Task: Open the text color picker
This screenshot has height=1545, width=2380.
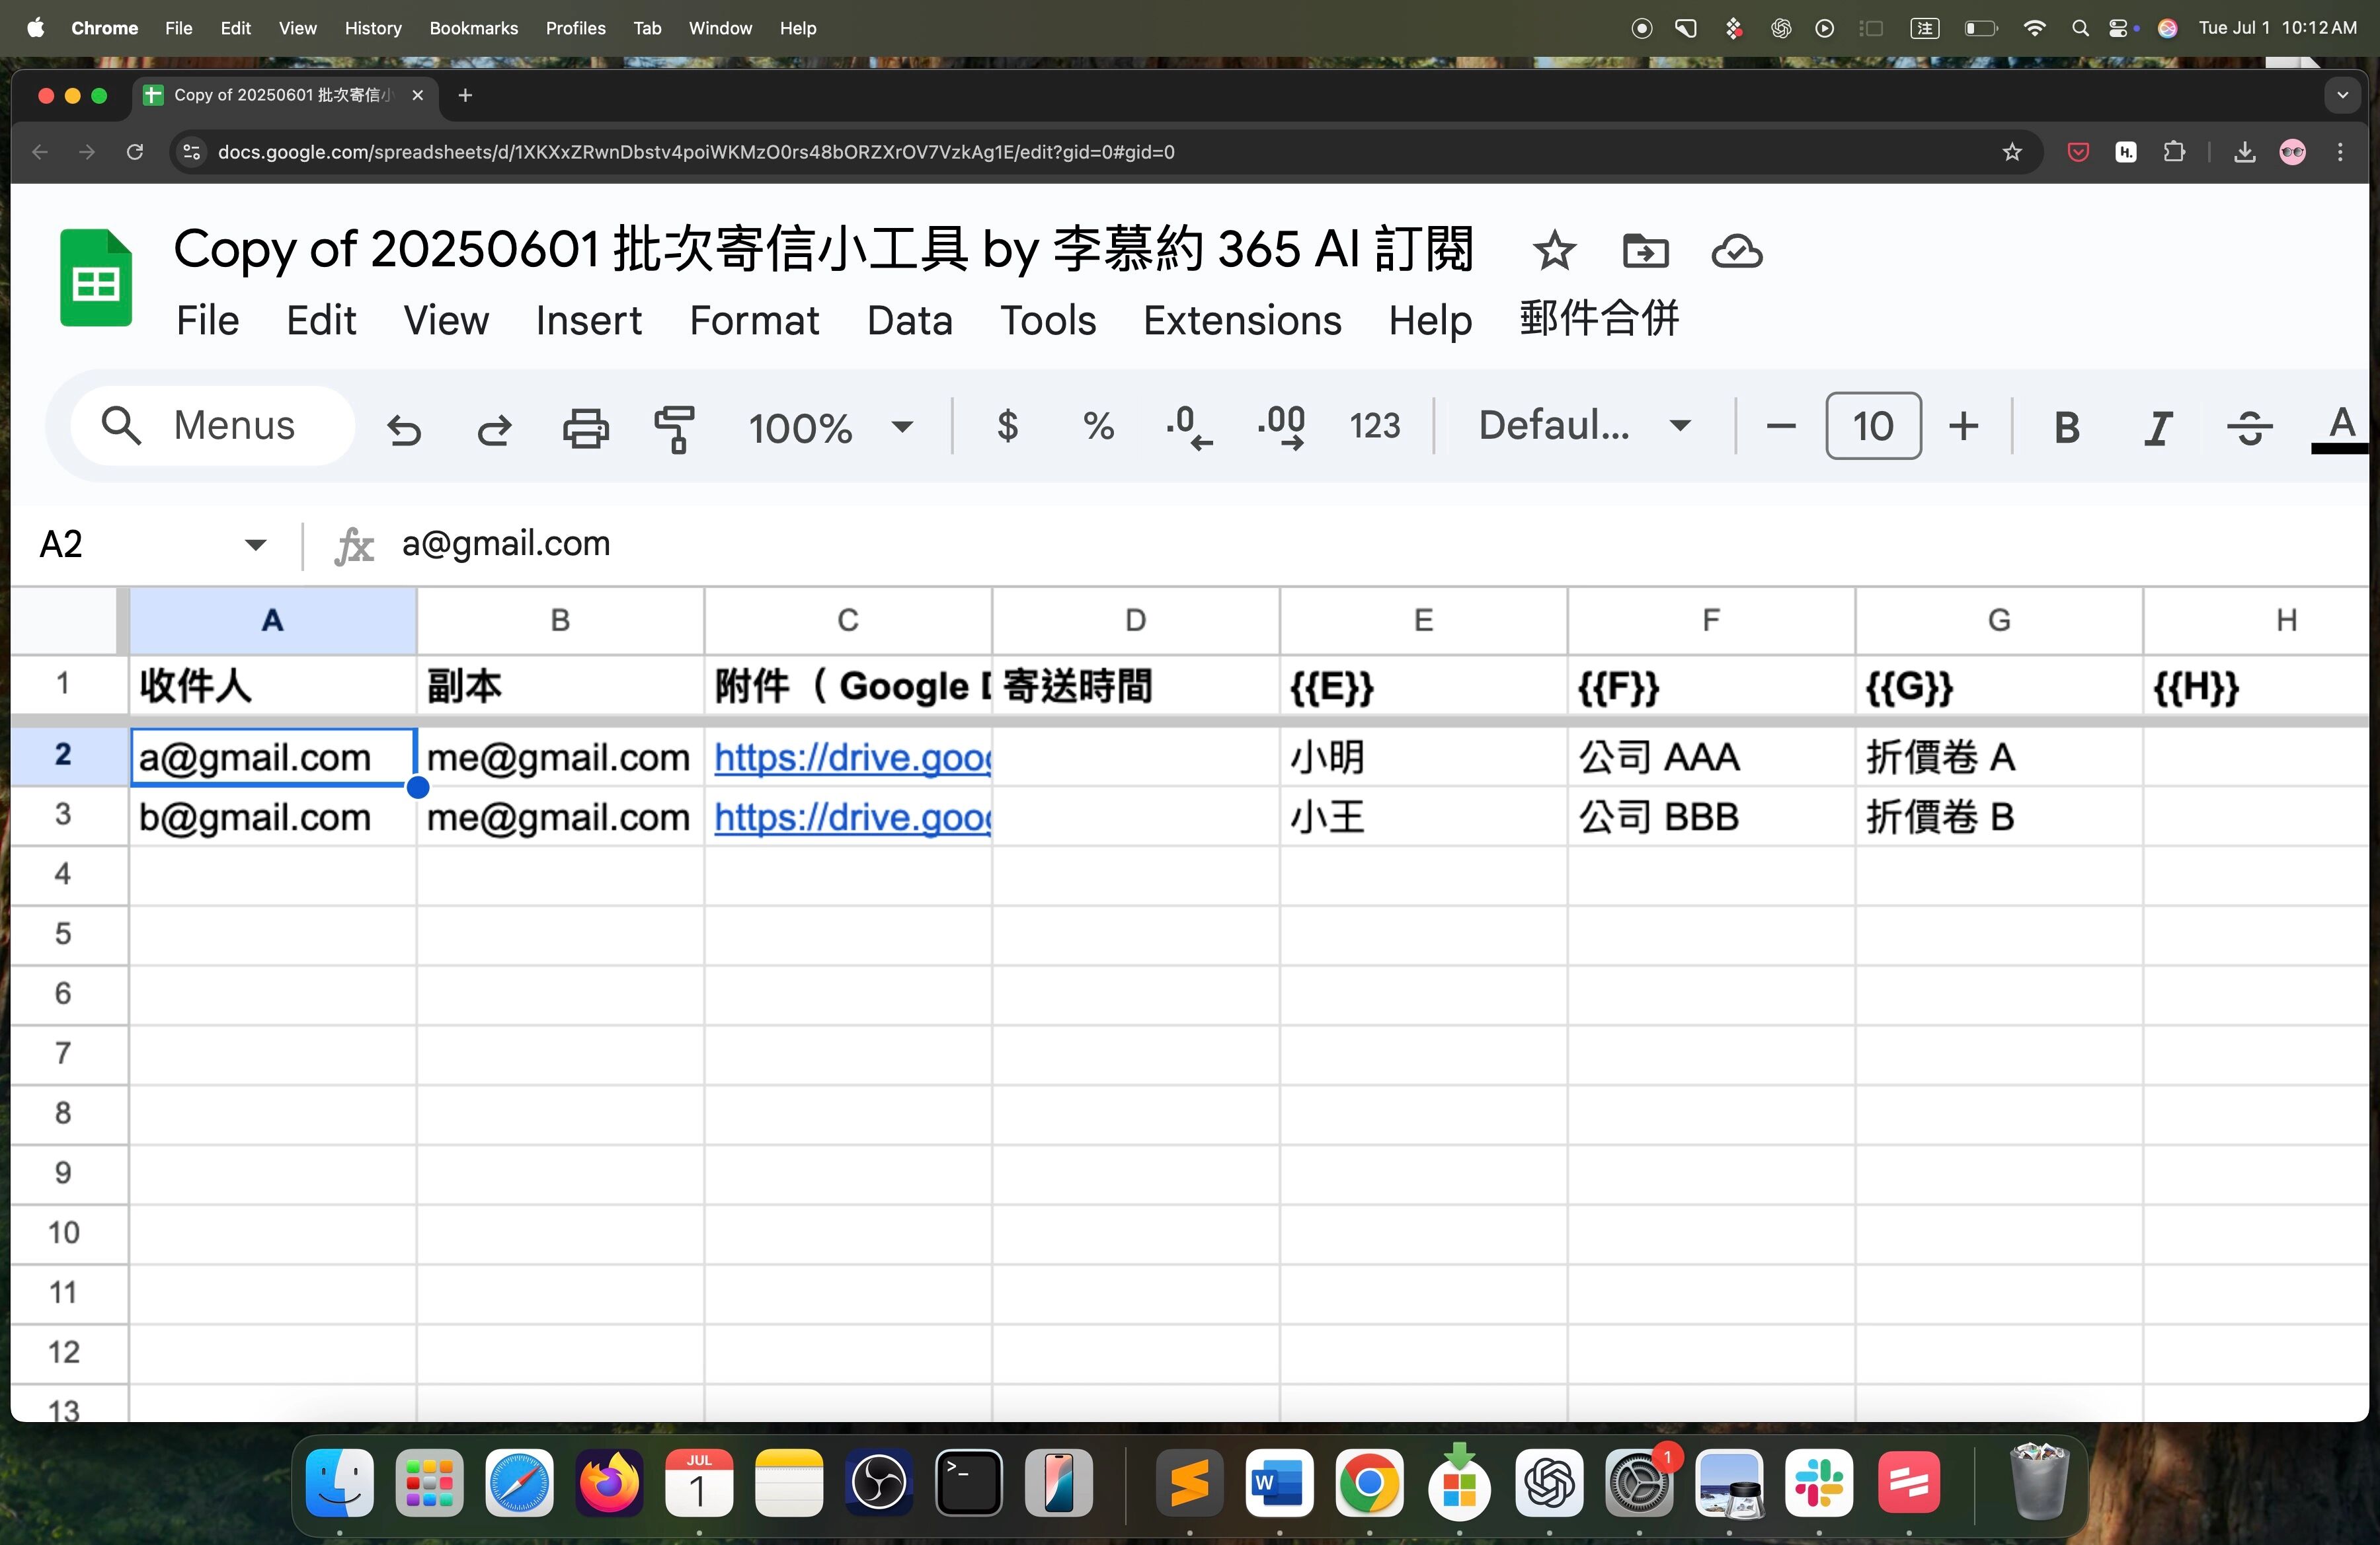Action: point(2341,430)
